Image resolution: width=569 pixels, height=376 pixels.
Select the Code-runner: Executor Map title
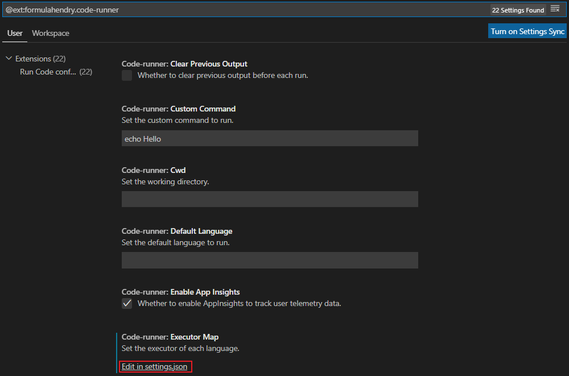(170, 337)
